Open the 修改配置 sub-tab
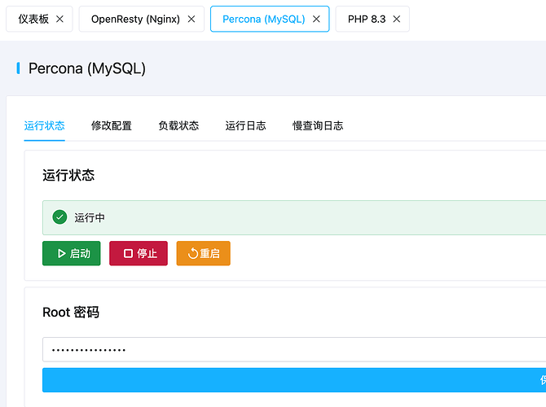 (x=112, y=125)
